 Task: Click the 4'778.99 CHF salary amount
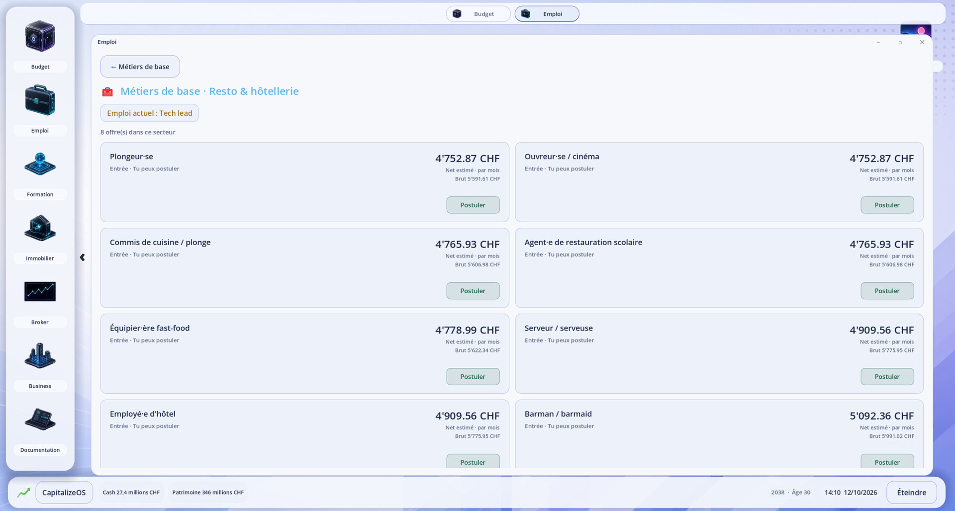[467, 330]
